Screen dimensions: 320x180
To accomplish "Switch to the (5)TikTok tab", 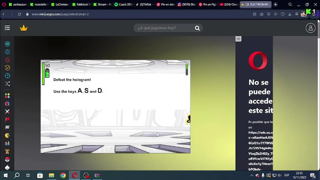I will (144, 4).
